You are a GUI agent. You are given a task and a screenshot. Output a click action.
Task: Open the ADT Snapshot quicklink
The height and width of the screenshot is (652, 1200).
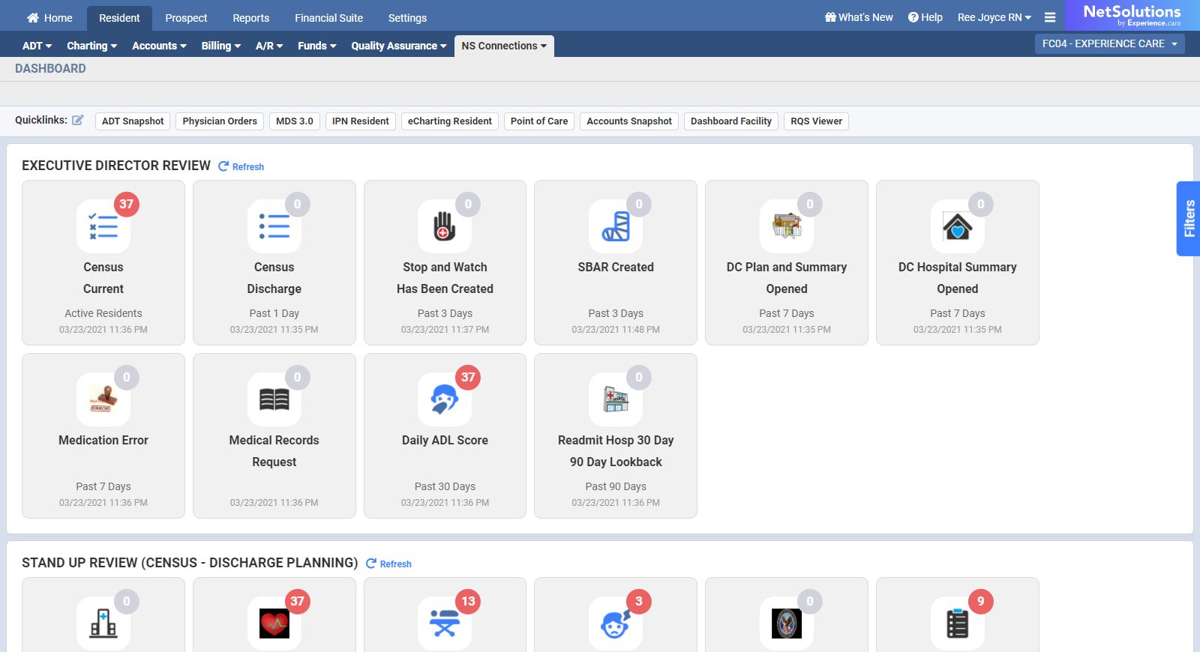click(x=133, y=121)
